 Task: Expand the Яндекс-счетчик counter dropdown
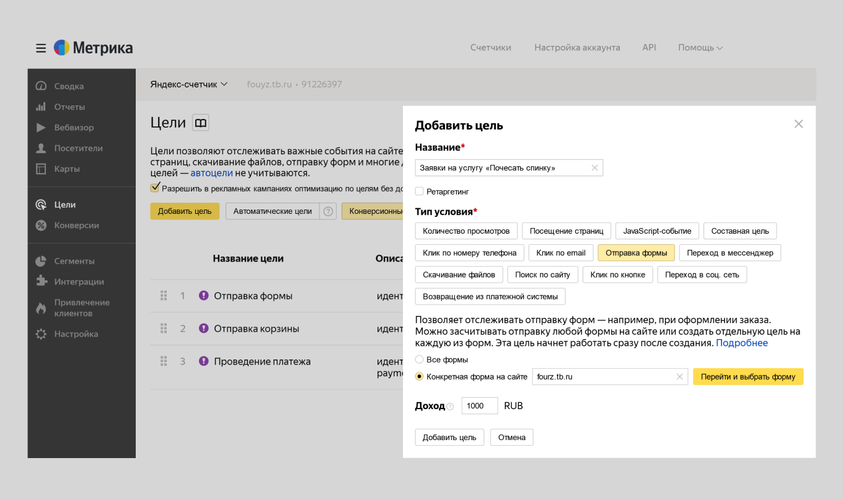point(188,84)
